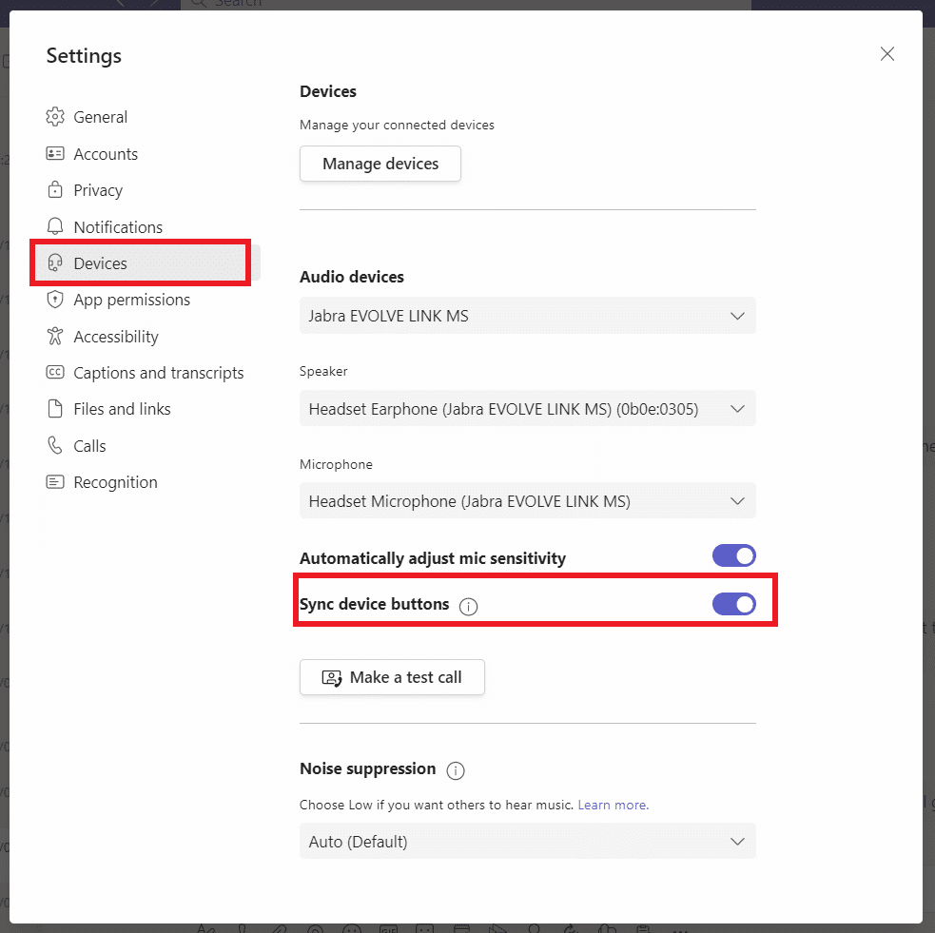Click the Manage devices button
The width and height of the screenshot is (935, 933).
point(380,164)
